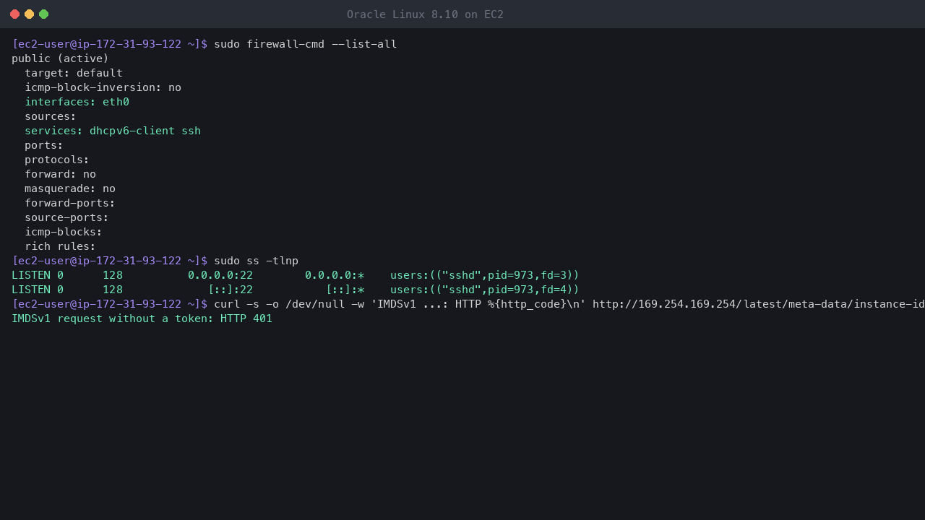Click the 'sudo firewall-cmd --list-all' command text
Viewport: 925px width, 520px height.
click(305, 44)
